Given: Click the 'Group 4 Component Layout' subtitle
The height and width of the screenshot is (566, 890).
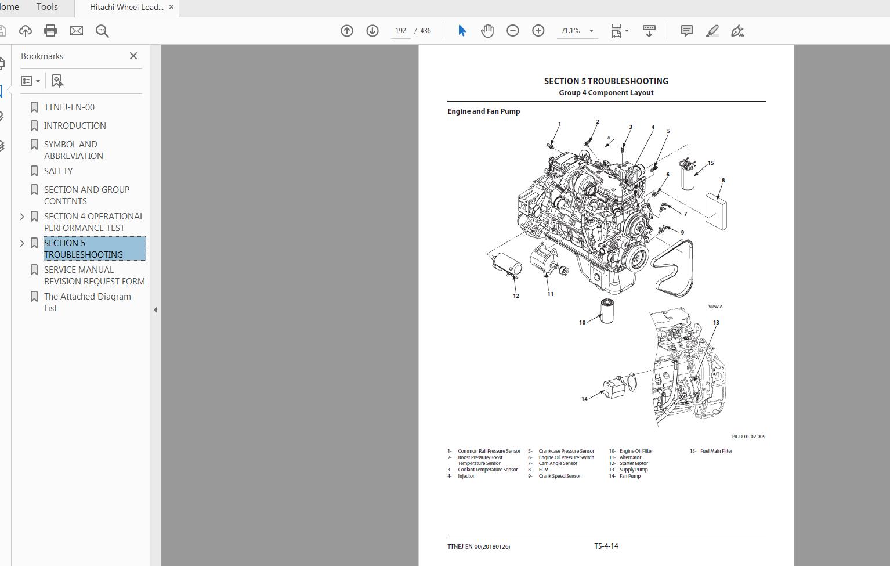Looking at the screenshot, I should coord(606,93).
